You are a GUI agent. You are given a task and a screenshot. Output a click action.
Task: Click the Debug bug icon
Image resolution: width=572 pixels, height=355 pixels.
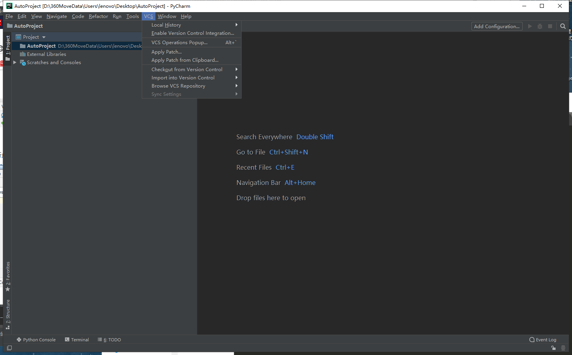coord(540,26)
